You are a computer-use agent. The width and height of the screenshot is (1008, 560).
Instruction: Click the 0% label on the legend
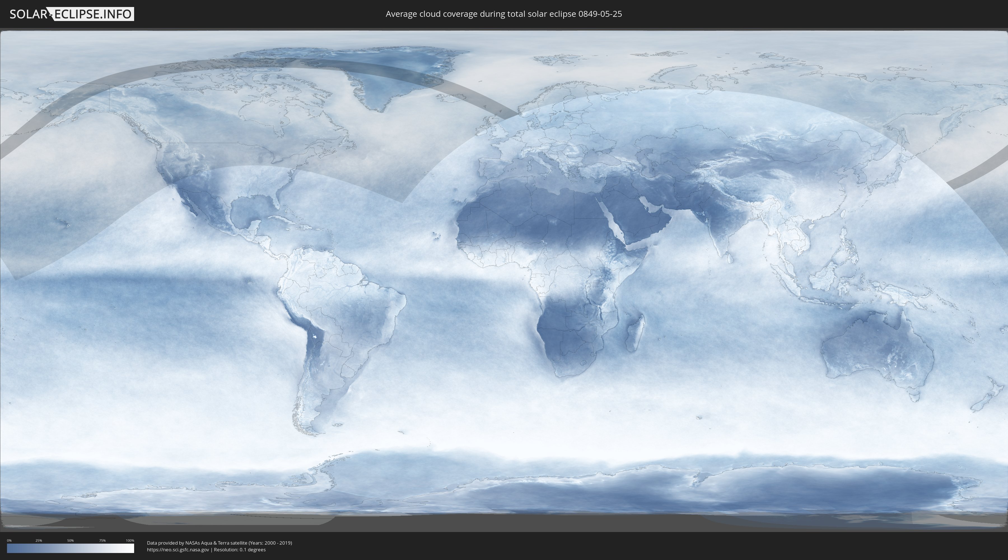pos(9,540)
